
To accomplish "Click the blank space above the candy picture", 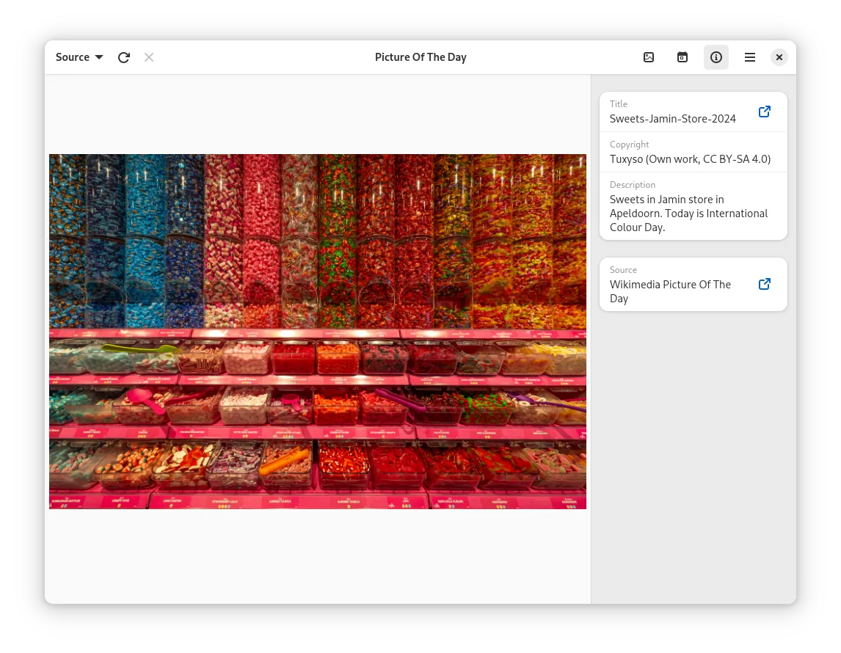I will tap(318, 114).
